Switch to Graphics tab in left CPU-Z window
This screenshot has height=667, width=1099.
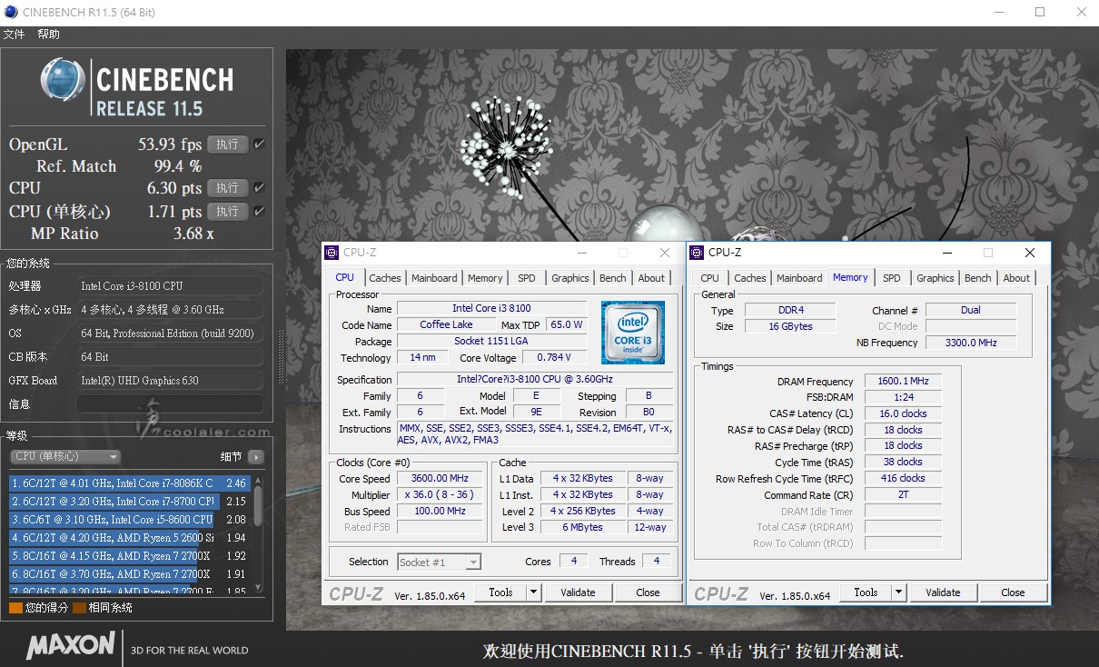click(x=570, y=278)
